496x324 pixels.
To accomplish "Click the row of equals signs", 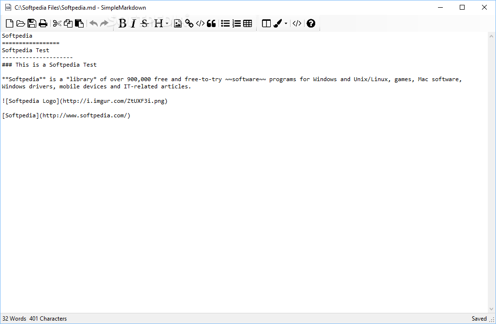I will click(30, 43).
